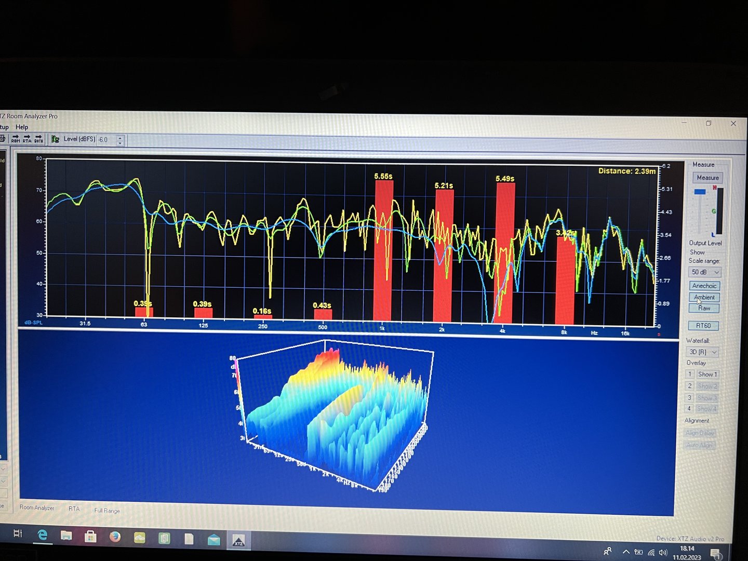Screen dimensions: 748x561
Task: Click the 5.49s RT60 bar at 4k
Action: [505, 253]
